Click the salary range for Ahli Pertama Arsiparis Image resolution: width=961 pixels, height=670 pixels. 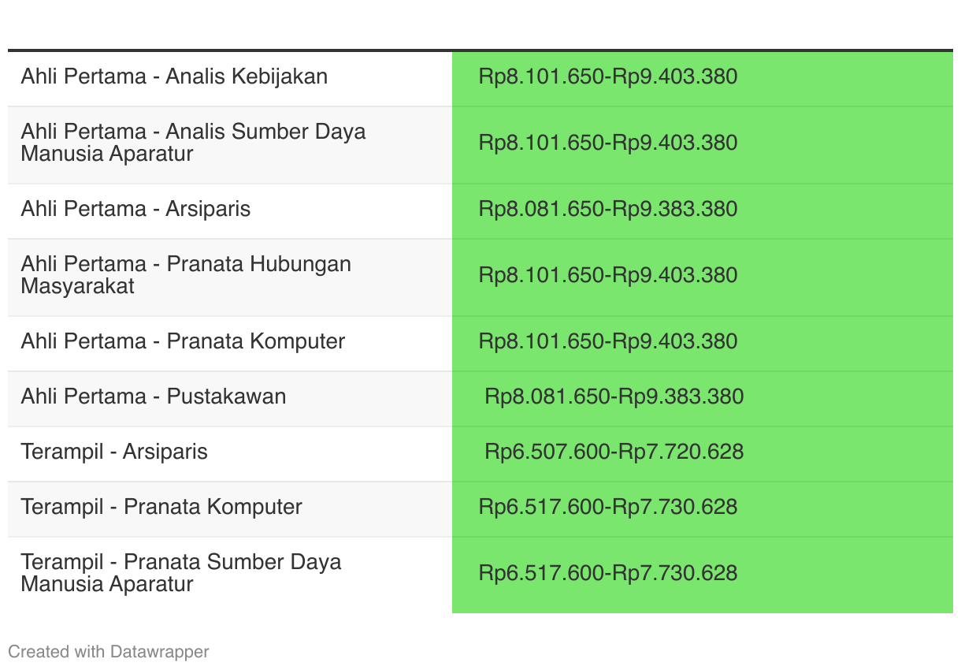(x=608, y=209)
